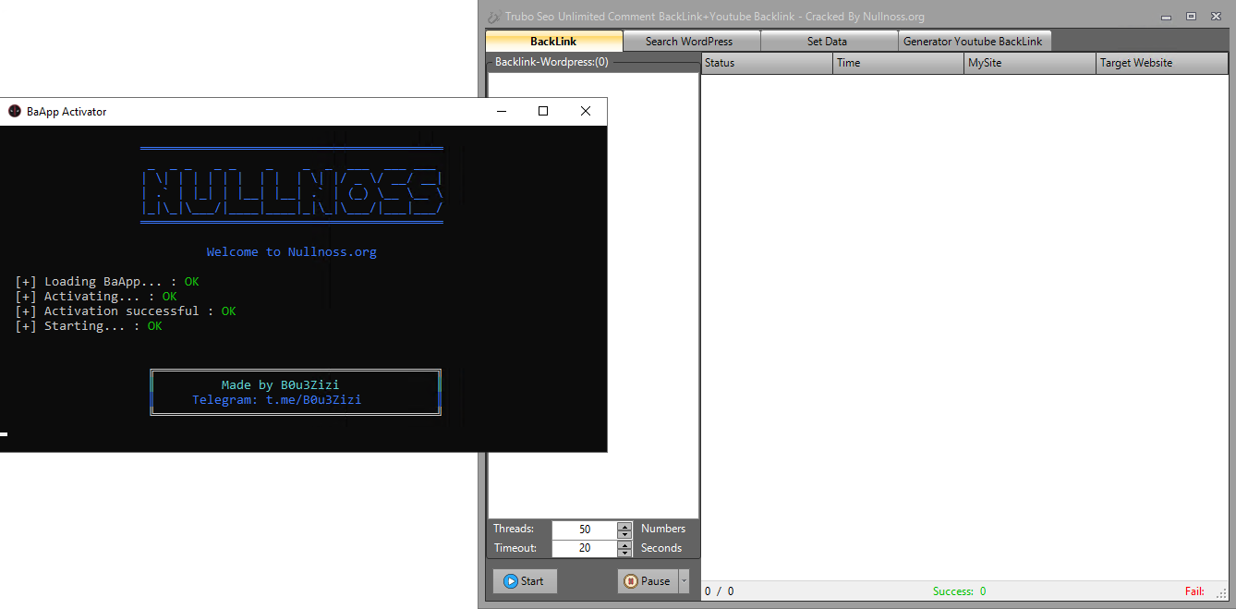Click the Start button
Image resolution: width=1236 pixels, height=609 pixels.
[x=525, y=581]
